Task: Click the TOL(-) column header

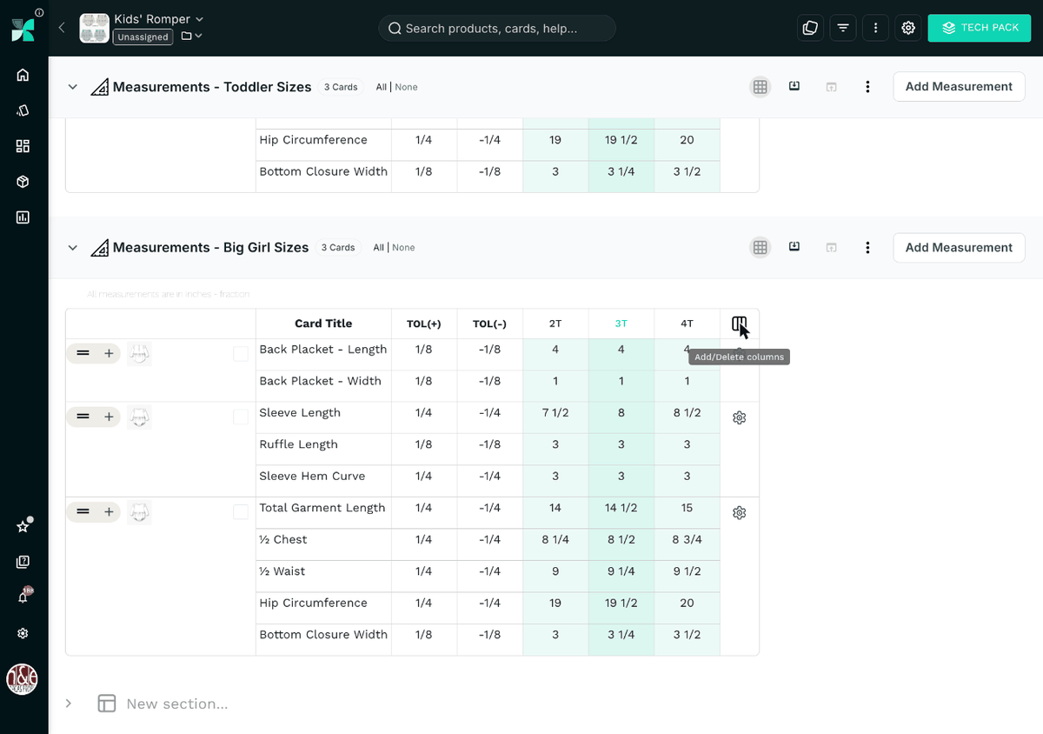Action: (x=489, y=324)
